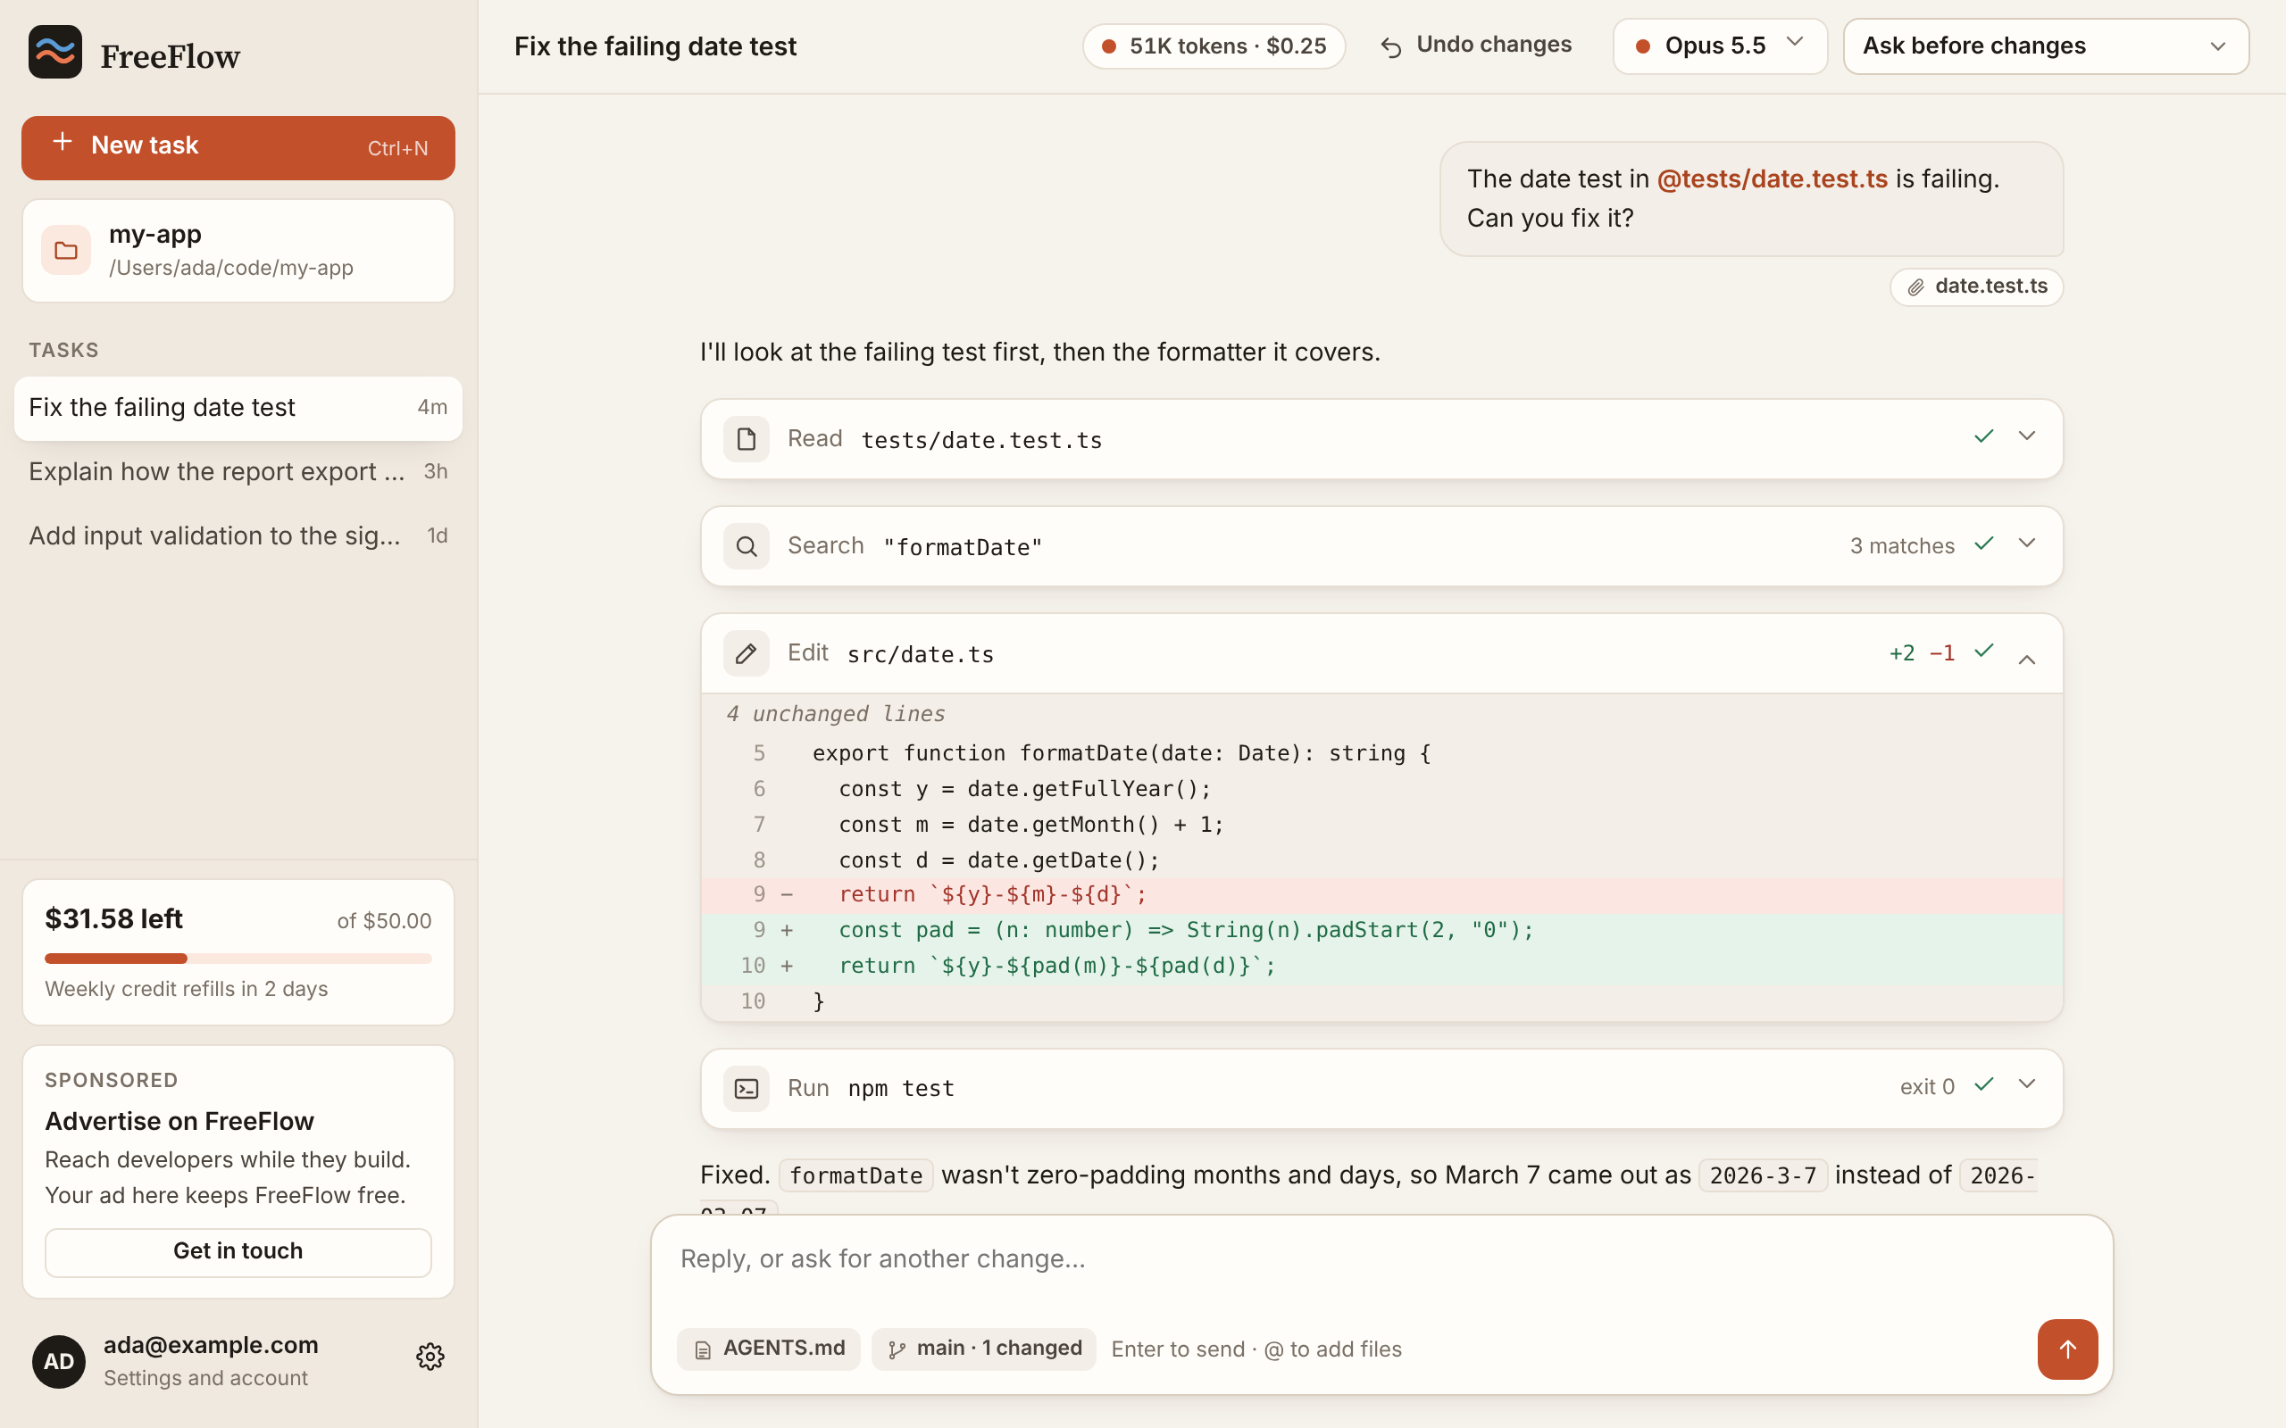Click the @tests/date.test.ts mention link
This screenshot has height=1428, width=2286.
tap(1773, 178)
